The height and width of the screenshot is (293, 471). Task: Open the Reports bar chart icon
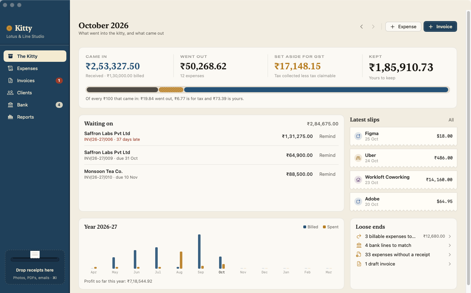click(10, 117)
